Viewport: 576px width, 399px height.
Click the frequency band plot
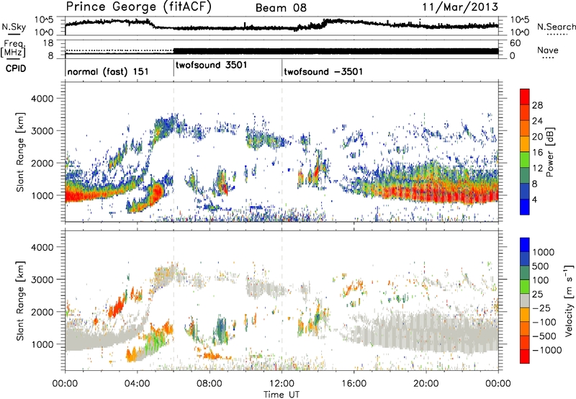pyautogui.click(x=282, y=49)
